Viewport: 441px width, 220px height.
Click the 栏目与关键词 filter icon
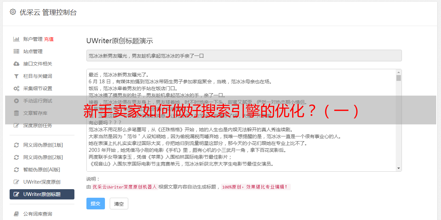coord(16,76)
